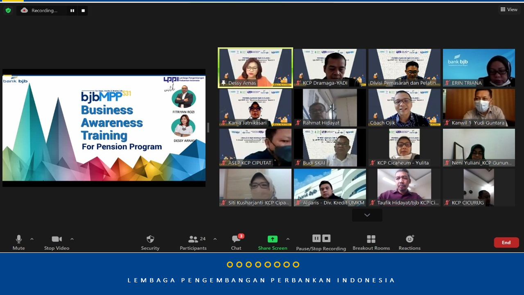The width and height of the screenshot is (524, 295).
Task: Click pin icon on Dessy Arnas tile
Action: 224,83
